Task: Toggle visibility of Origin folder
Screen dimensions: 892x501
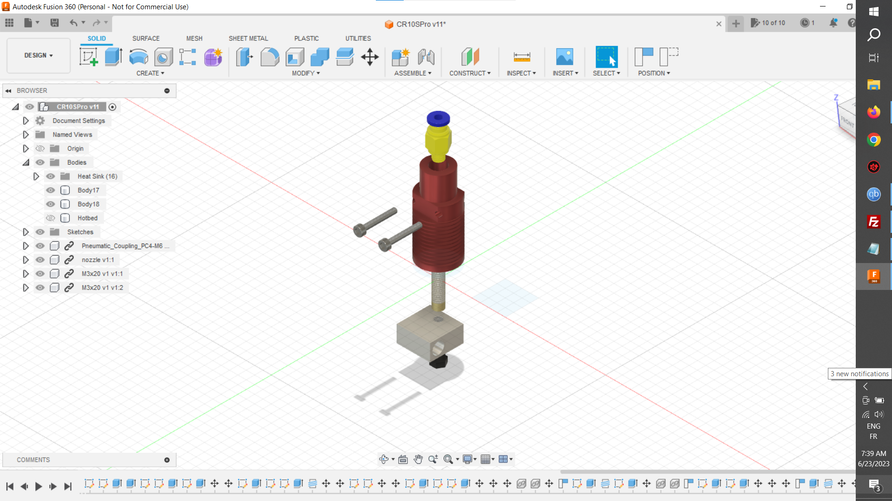Action: (x=40, y=148)
